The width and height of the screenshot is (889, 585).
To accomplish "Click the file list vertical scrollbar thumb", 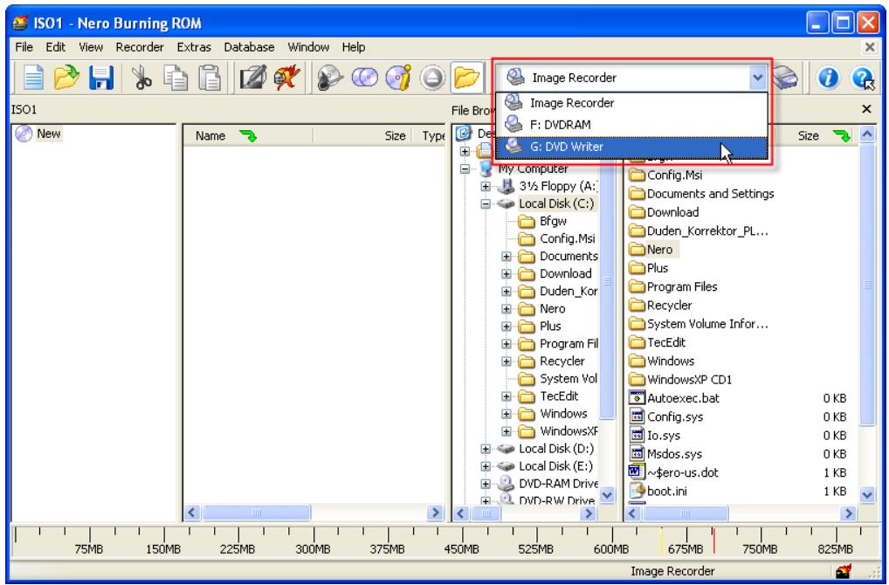I will tap(867, 285).
